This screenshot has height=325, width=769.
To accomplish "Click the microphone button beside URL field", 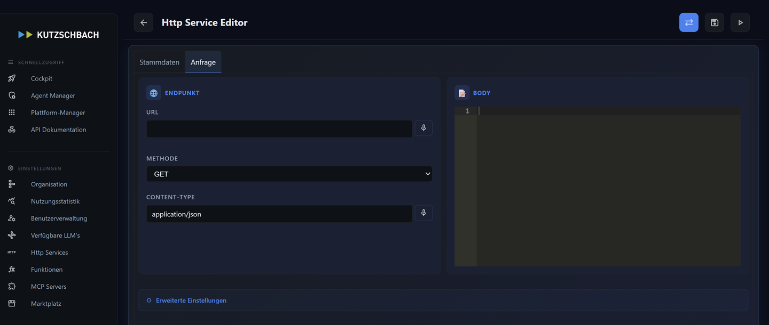I will pyautogui.click(x=424, y=128).
